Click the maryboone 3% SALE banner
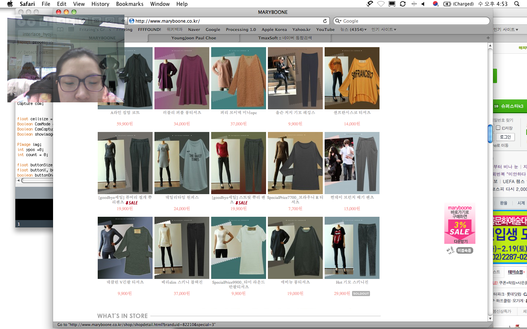Image resolution: width=527 pixels, height=329 pixels. [x=460, y=224]
